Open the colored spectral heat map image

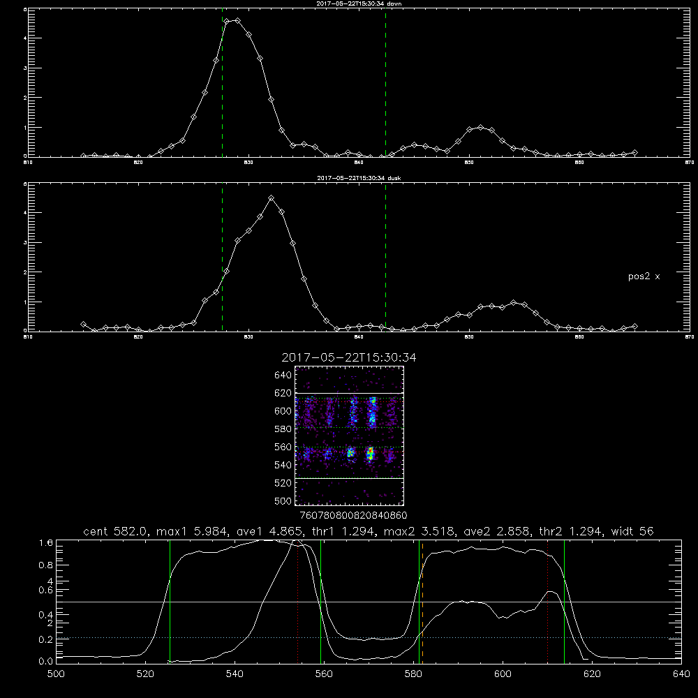[x=349, y=436]
